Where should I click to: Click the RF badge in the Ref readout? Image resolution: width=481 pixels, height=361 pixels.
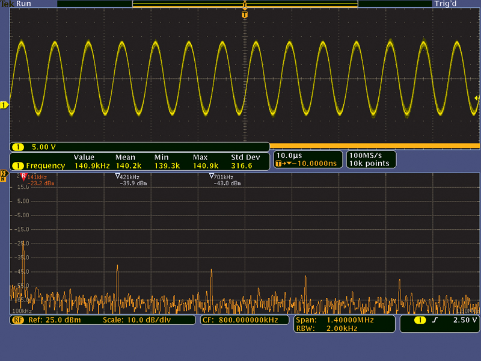[18, 321]
